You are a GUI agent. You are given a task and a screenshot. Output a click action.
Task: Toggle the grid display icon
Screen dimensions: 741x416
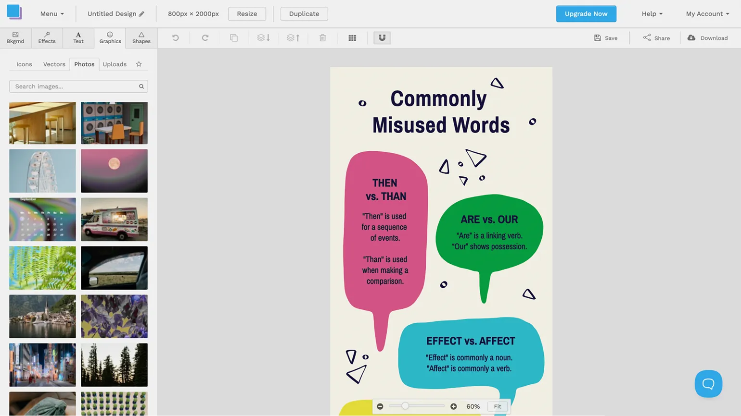click(x=352, y=38)
